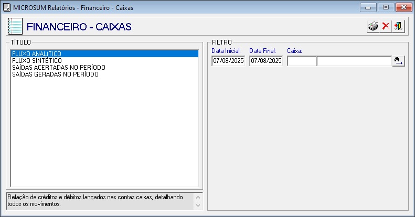Close the window with the red title bar button

(x=403, y=7)
